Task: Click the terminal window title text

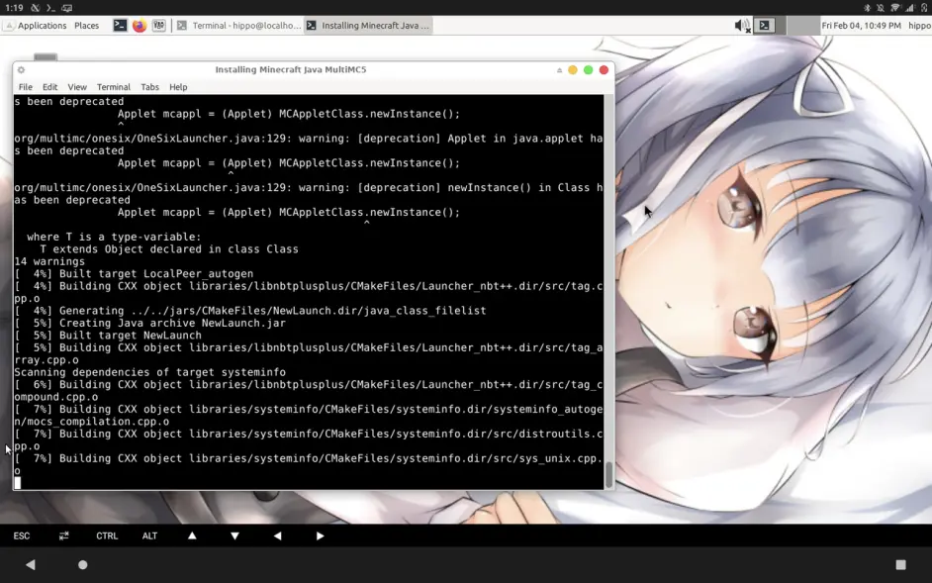Action: [291, 69]
